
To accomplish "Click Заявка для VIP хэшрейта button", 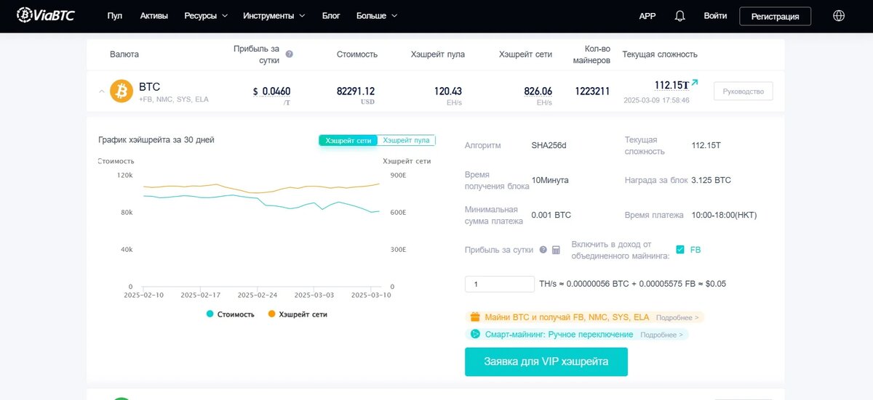I will 546,362.
